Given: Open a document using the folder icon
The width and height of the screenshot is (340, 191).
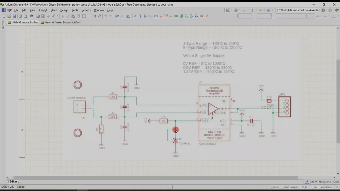Looking at the screenshot, I should pyautogui.click(x=9, y=16).
